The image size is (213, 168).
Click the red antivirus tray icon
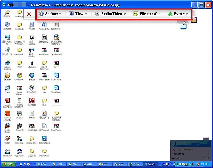(x=198, y=164)
